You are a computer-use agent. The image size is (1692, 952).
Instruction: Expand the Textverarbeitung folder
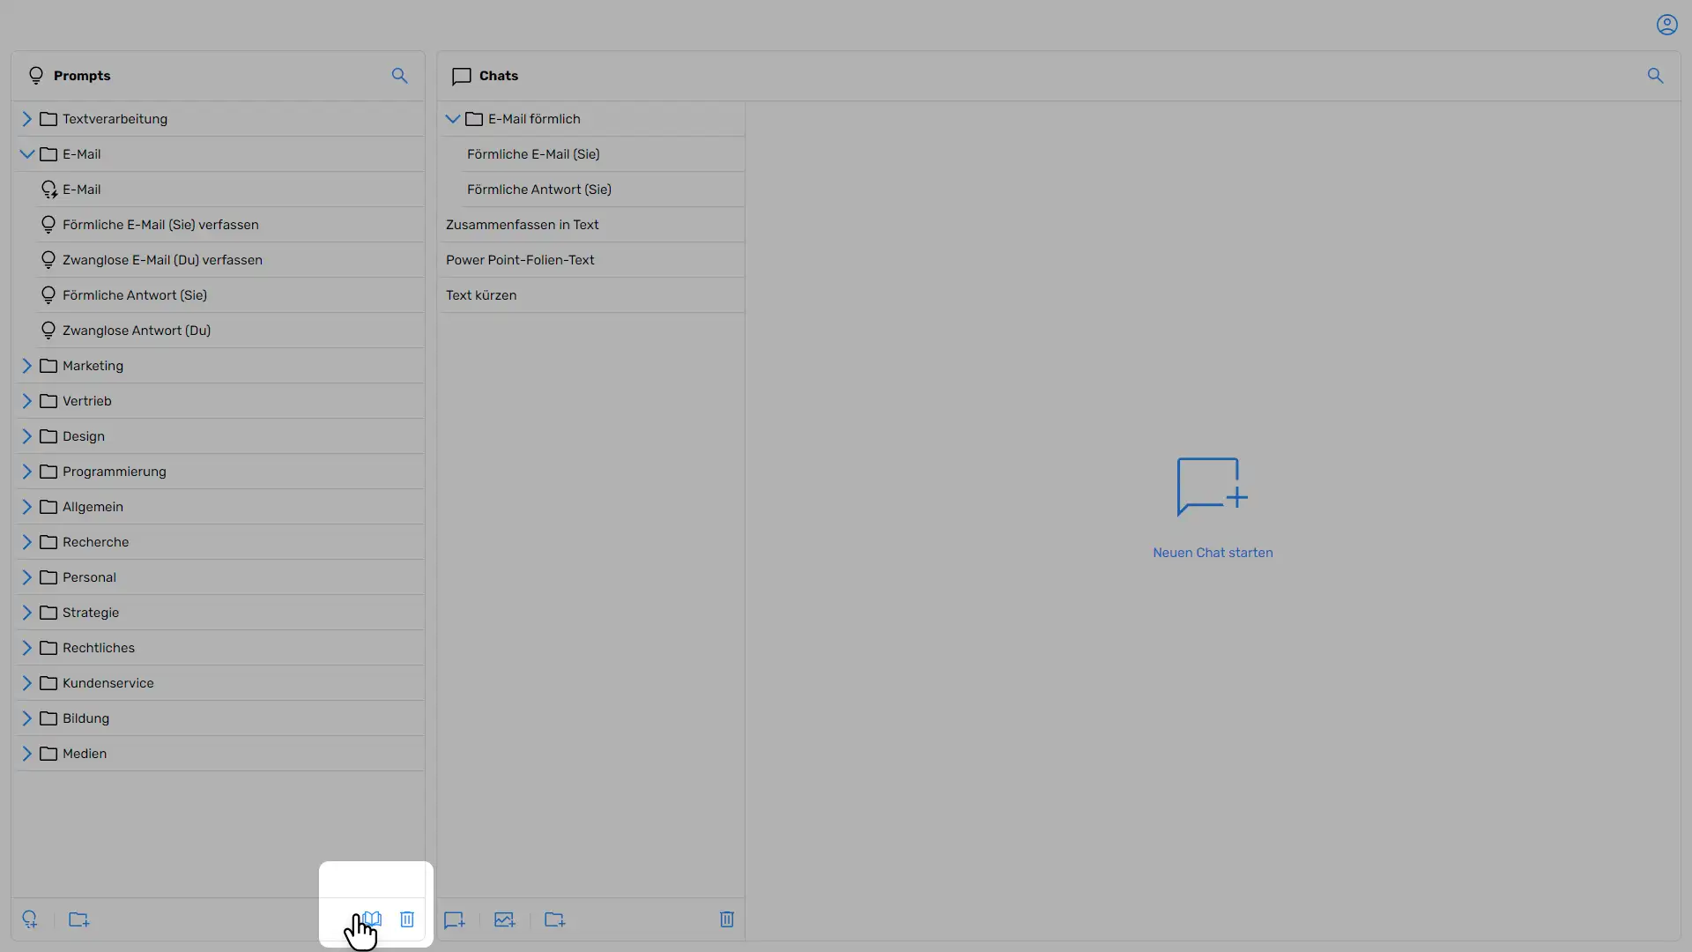pyautogui.click(x=26, y=119)
